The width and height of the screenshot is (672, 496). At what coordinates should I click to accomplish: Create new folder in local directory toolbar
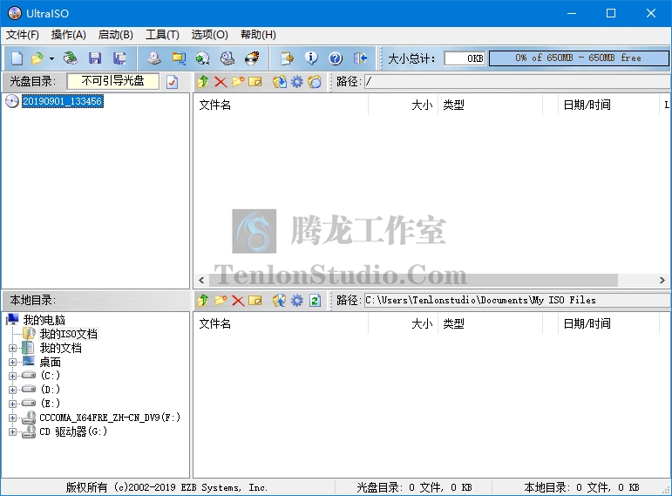(x=221, y=301)
